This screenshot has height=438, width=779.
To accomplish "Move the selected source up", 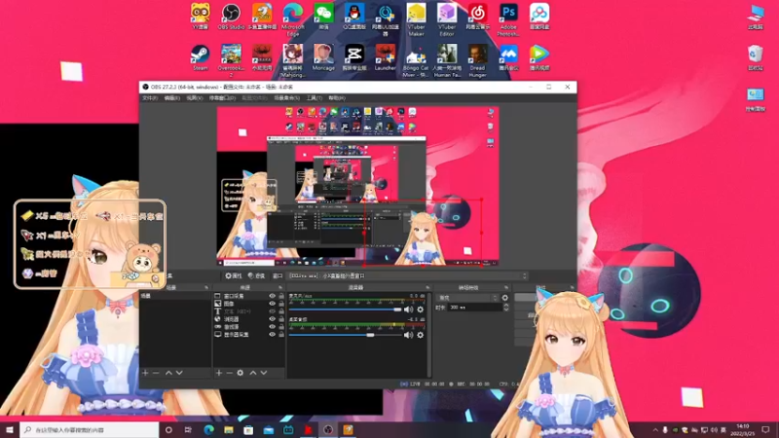I will [253, 373].
